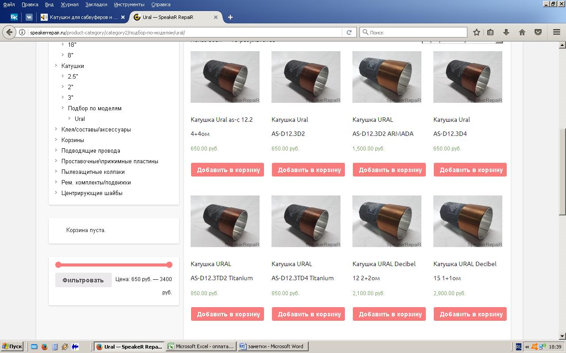Add Катушка URAL AS-D12.3D2 ARMADA to cart
Image resolution: width=566 pixels, height=353 pixels.
coord(389,170)
